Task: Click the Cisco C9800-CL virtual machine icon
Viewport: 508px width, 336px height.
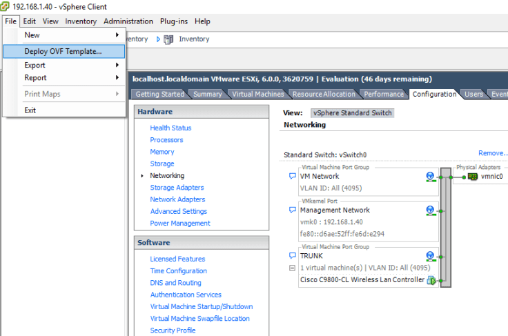Action: coord(431,280)
